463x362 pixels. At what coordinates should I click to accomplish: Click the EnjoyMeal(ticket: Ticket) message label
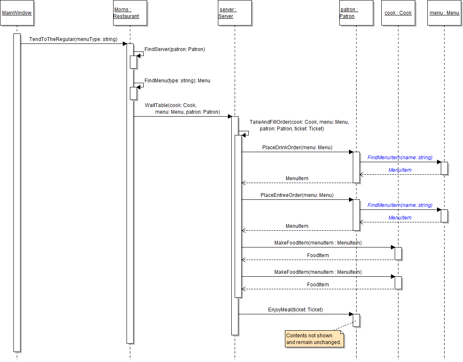point(295,310)
